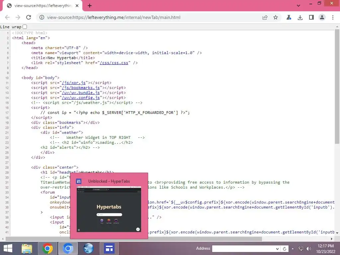This screenshot has width=340, height=255.
Task: Close the view-source tab
Action: pyautogui.click(x=77, y=6)
